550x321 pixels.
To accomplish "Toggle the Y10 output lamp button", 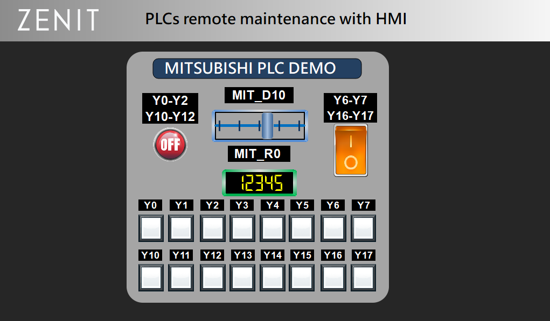I will pyautogui.click(x=151, y=278).
